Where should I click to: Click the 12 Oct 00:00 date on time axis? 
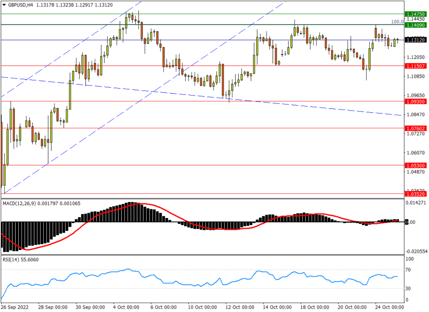(240, 307)
